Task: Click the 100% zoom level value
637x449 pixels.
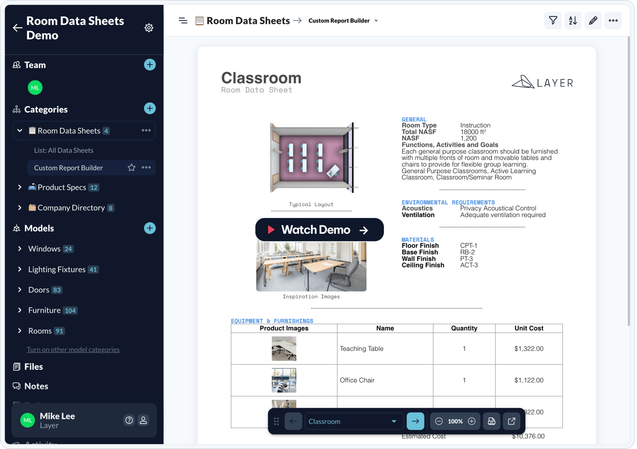Action: [455, 421]
